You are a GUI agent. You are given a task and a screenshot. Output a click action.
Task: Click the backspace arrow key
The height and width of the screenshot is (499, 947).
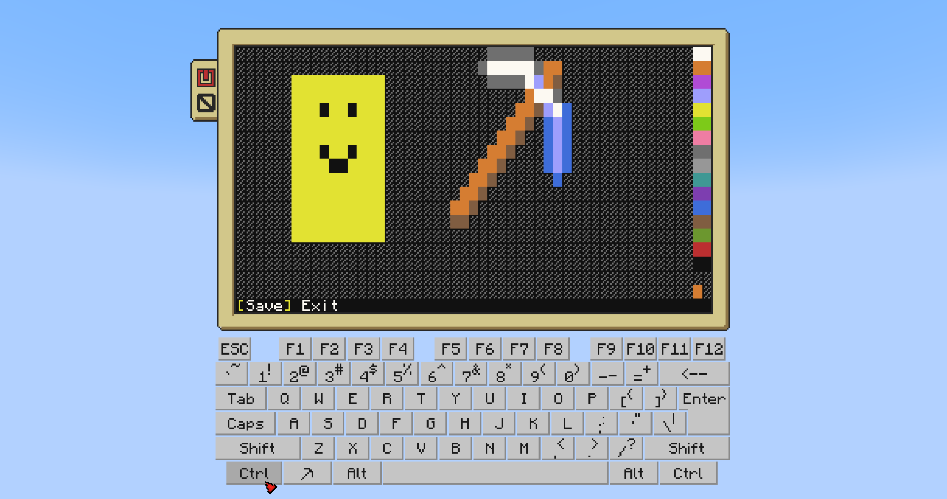click(x=694, y=374)
